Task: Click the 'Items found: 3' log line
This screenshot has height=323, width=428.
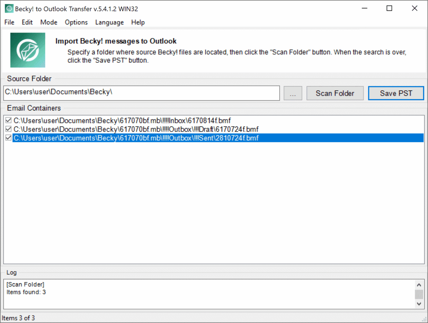Action: click(26, 292)
